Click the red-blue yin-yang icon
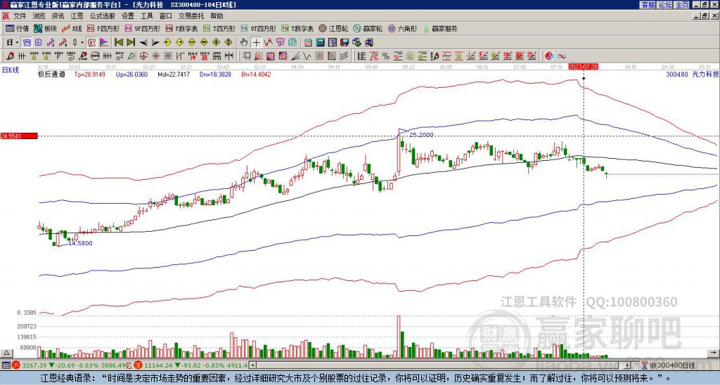Screen dimensions: 720x385 549,56
